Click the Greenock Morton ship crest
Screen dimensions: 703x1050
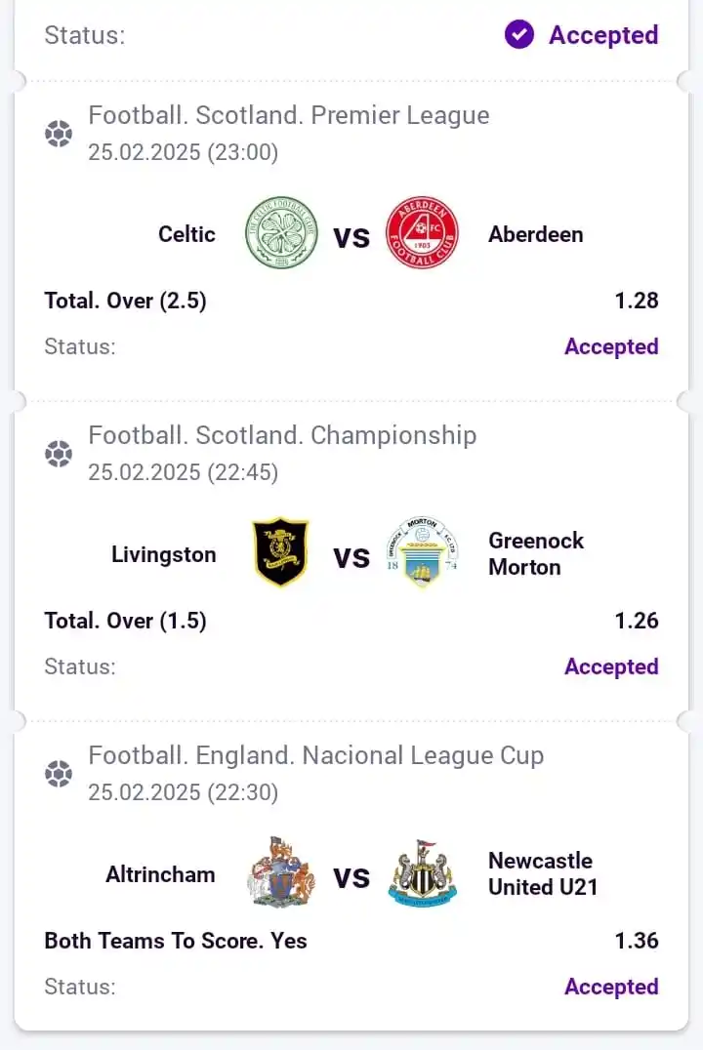(422, 552)
